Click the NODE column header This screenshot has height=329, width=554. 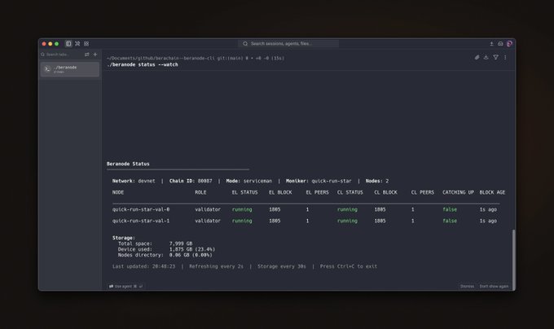click(118, 192)
